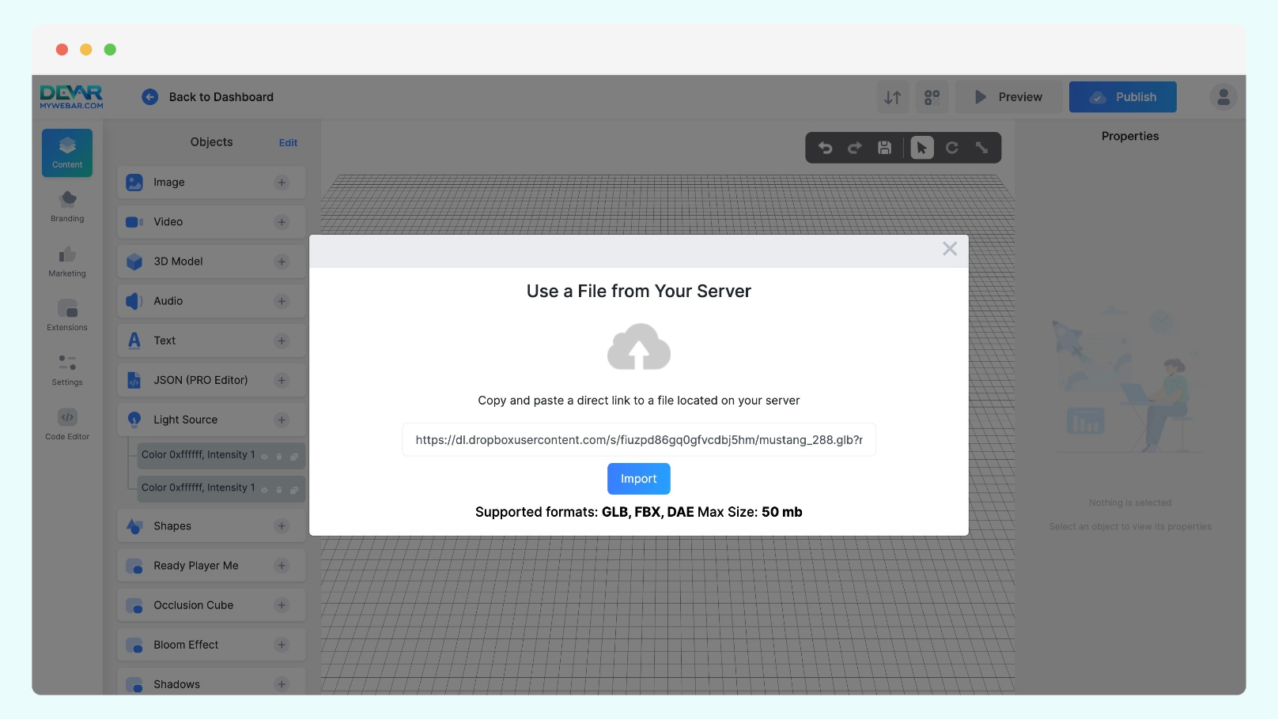Delete the first light source with the trash icon
This screenshot has width=1278, height=719.
(279, 456)
